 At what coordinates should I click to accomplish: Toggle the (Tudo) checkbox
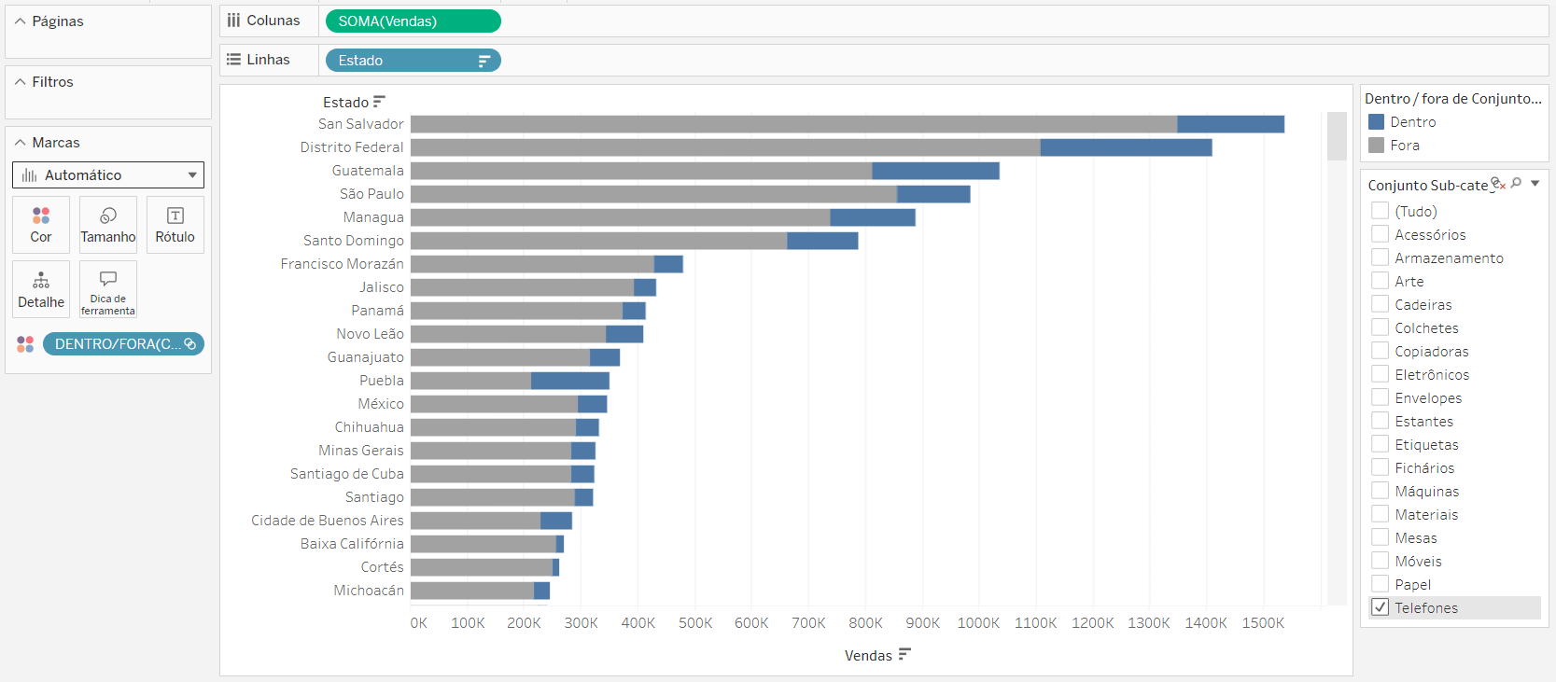coord(1380,211)
